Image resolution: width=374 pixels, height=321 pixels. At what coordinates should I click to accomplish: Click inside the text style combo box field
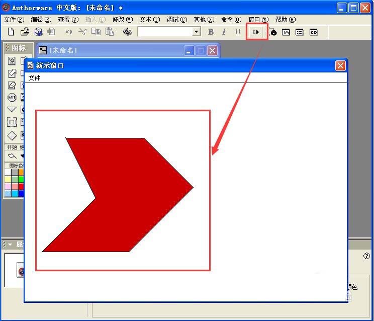click(x=165, y=32)
